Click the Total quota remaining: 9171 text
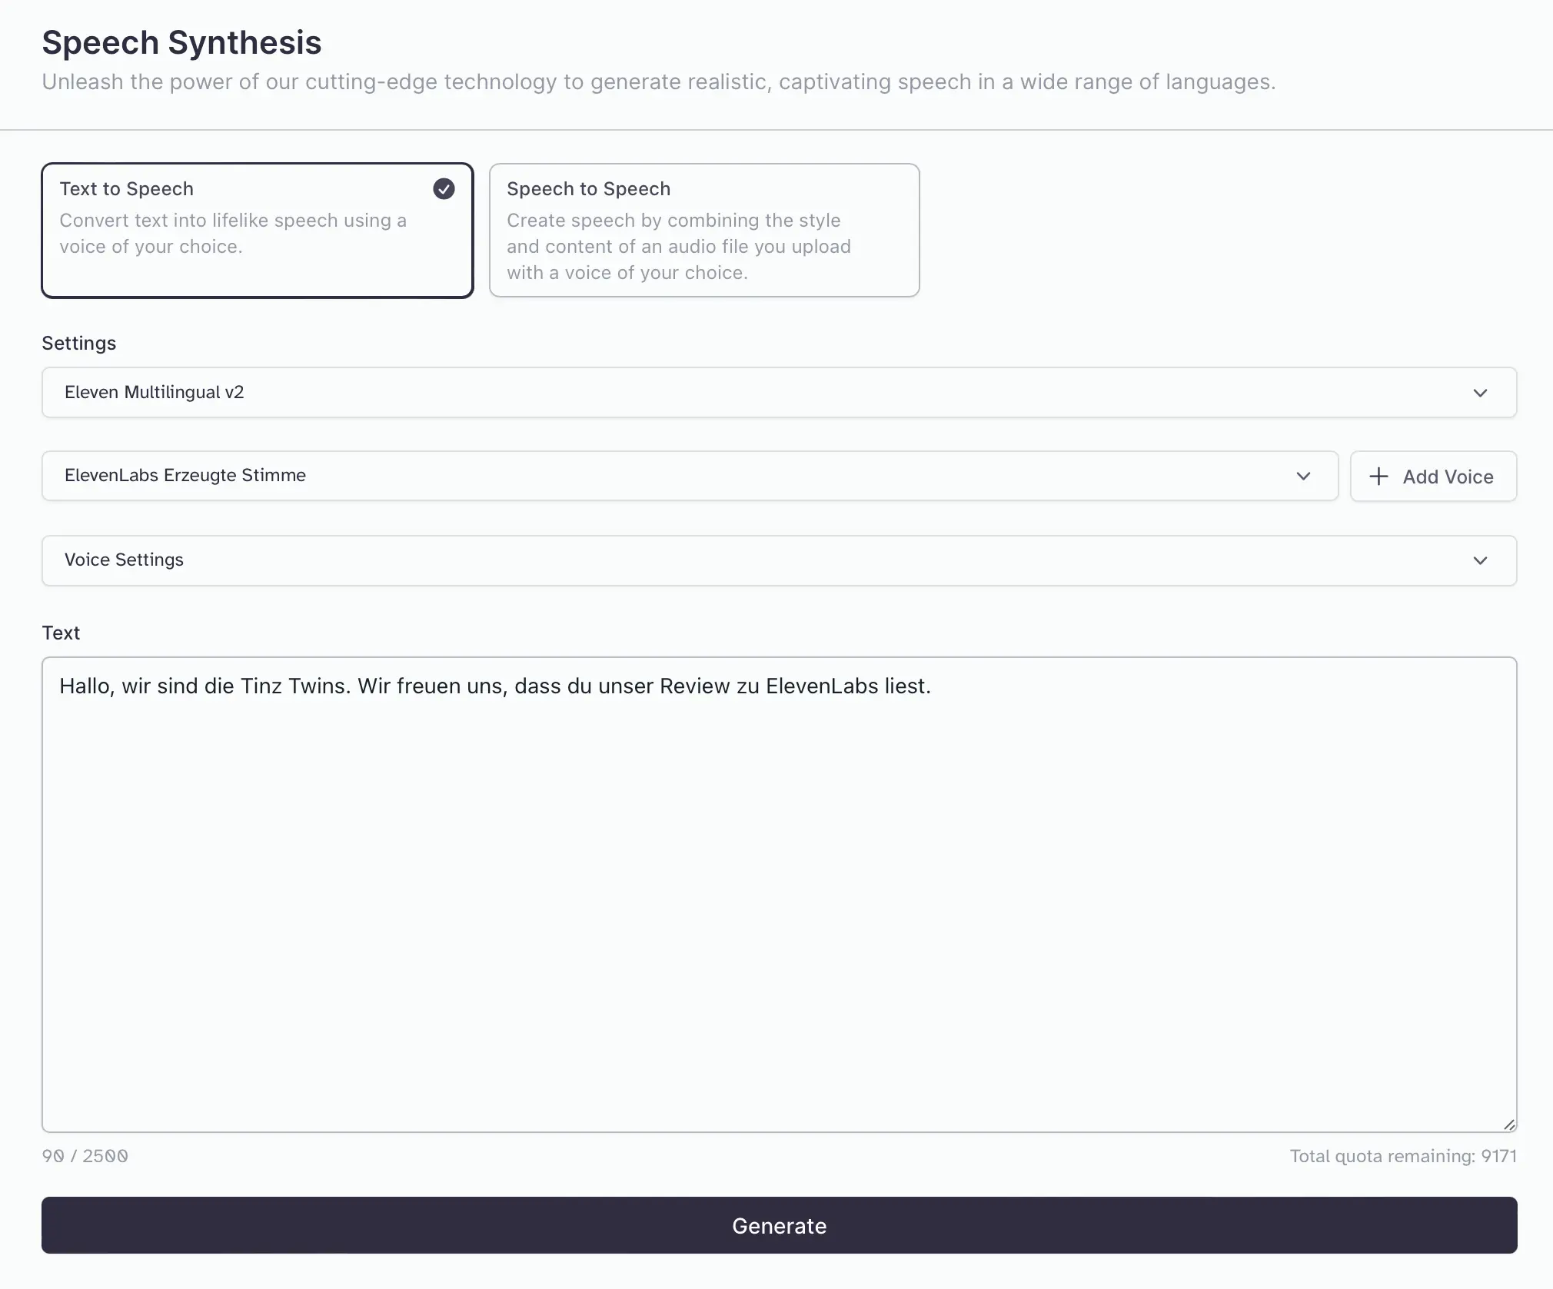 coord(1403,1156)
